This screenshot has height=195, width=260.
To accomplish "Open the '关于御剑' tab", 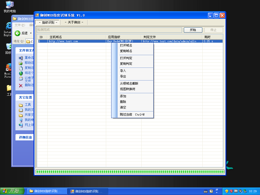I will point(74,22).
